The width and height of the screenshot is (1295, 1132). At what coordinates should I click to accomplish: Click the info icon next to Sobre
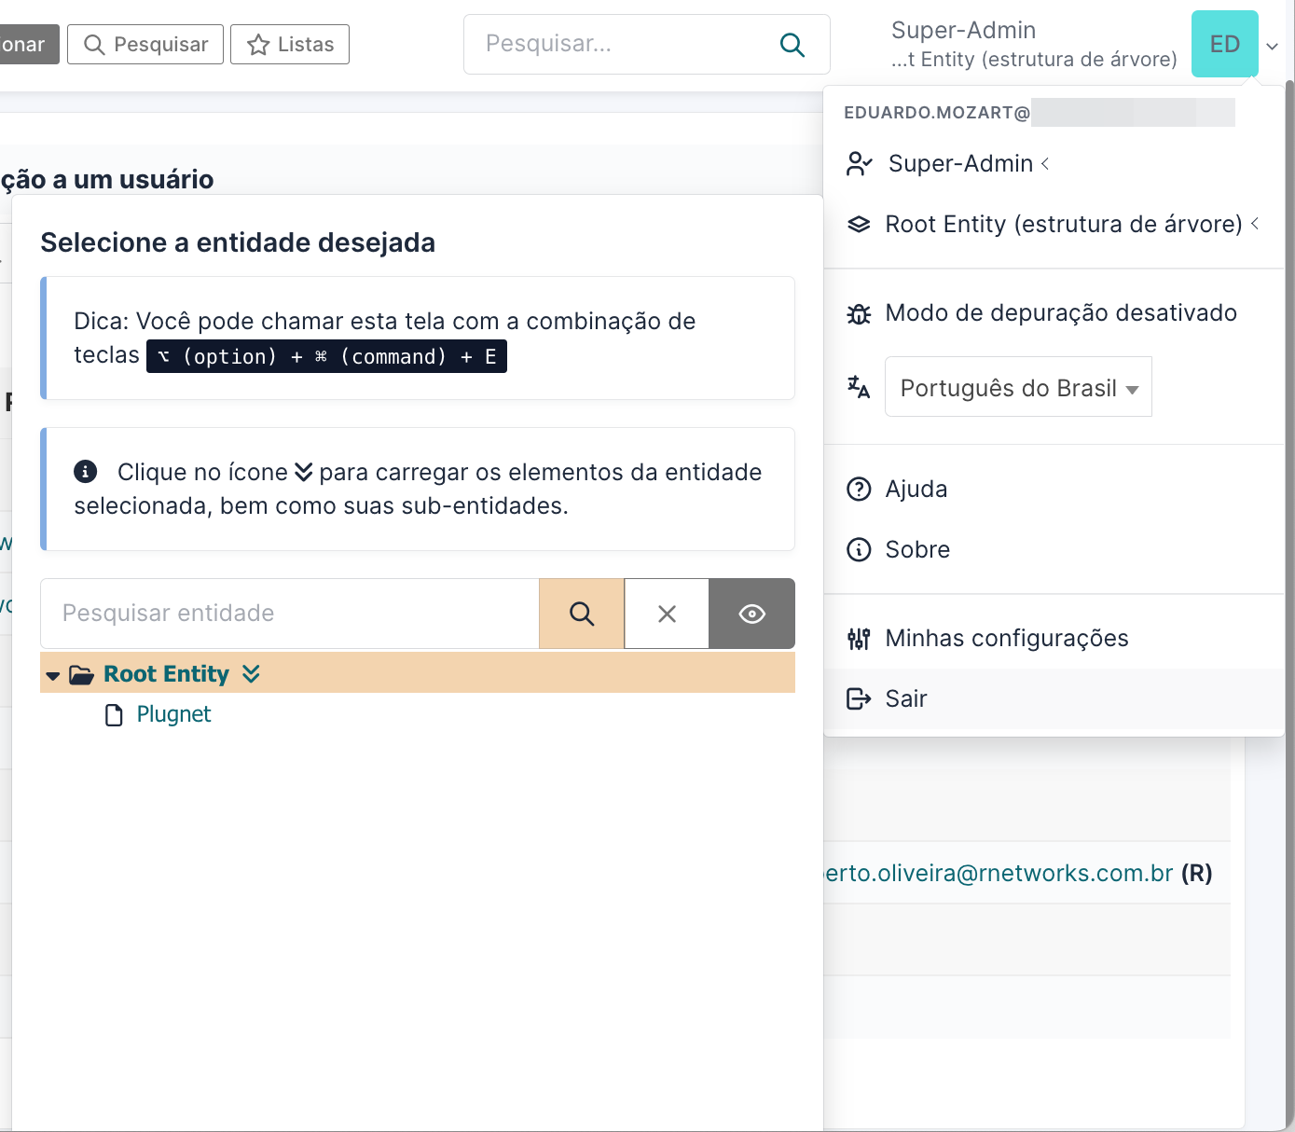[x=858, y=549]
